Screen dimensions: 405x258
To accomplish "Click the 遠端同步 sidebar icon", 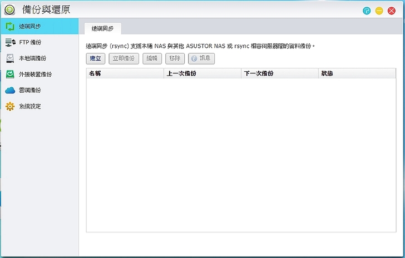I will pos(9,26).
